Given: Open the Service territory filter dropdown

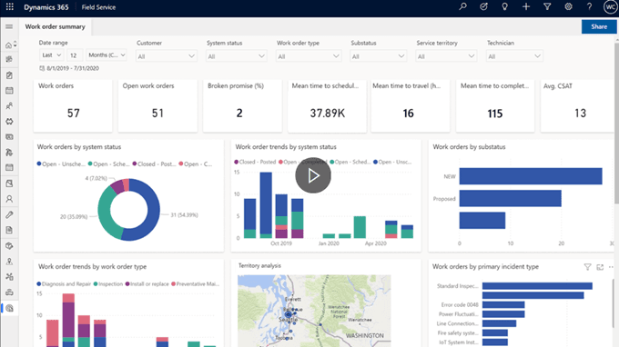Looking at the screenshot, I should 446,56.
